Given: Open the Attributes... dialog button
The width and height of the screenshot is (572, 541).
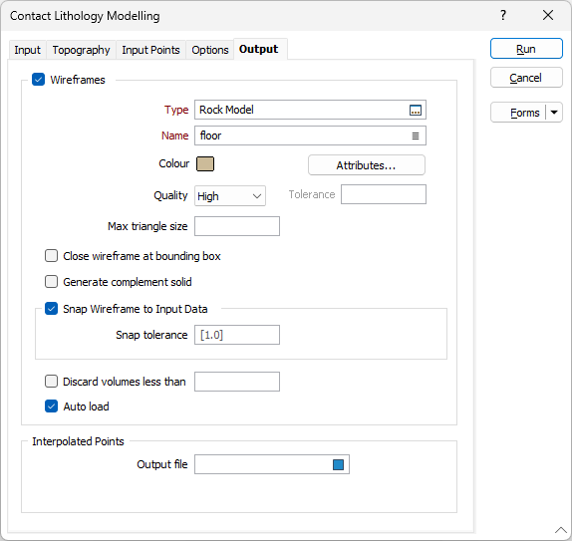Looking at the screenshot, I should (367, 165).
